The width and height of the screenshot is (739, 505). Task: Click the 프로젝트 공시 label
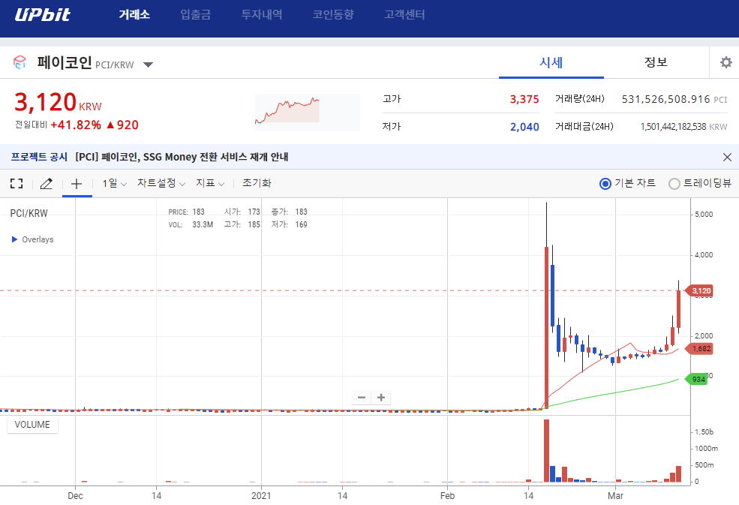(x=39, y=157)
